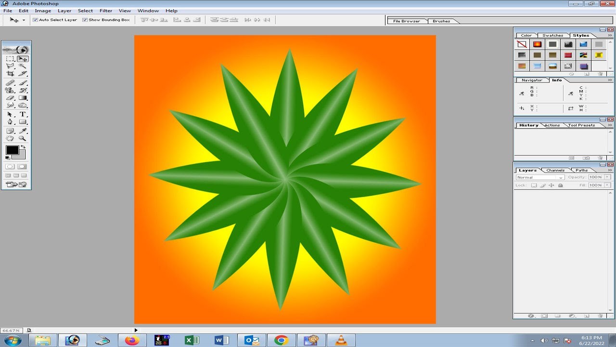The width and height of the screenshot is (616, 347).
Task: Select the Eraser tool
Action: click(10, 97)
